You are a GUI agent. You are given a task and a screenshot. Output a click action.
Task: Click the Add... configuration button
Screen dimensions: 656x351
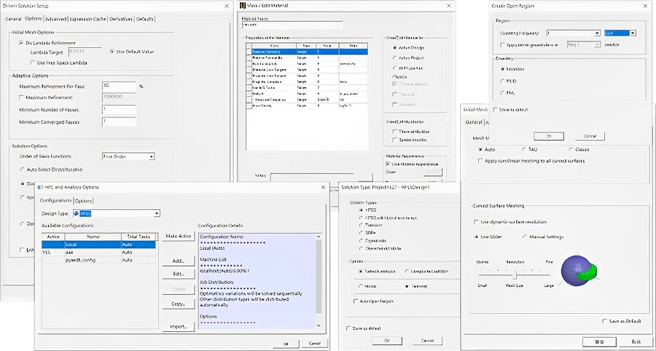click(x=178, y=260)
